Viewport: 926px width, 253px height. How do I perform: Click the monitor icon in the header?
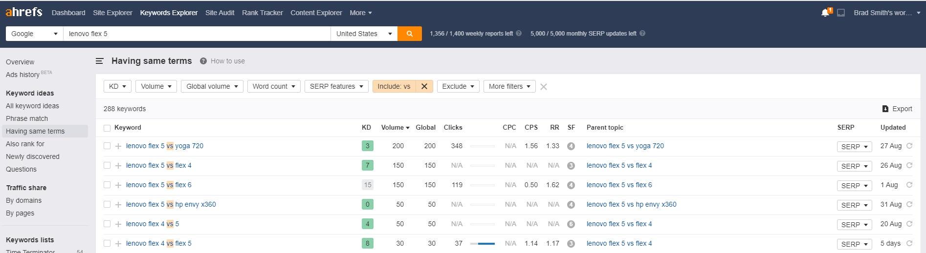(x=841, y=13)
